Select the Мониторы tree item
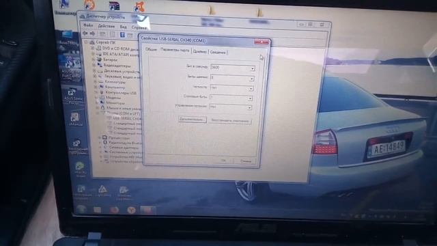Screen dimensions: 437x246 click(x=115, y=103)
